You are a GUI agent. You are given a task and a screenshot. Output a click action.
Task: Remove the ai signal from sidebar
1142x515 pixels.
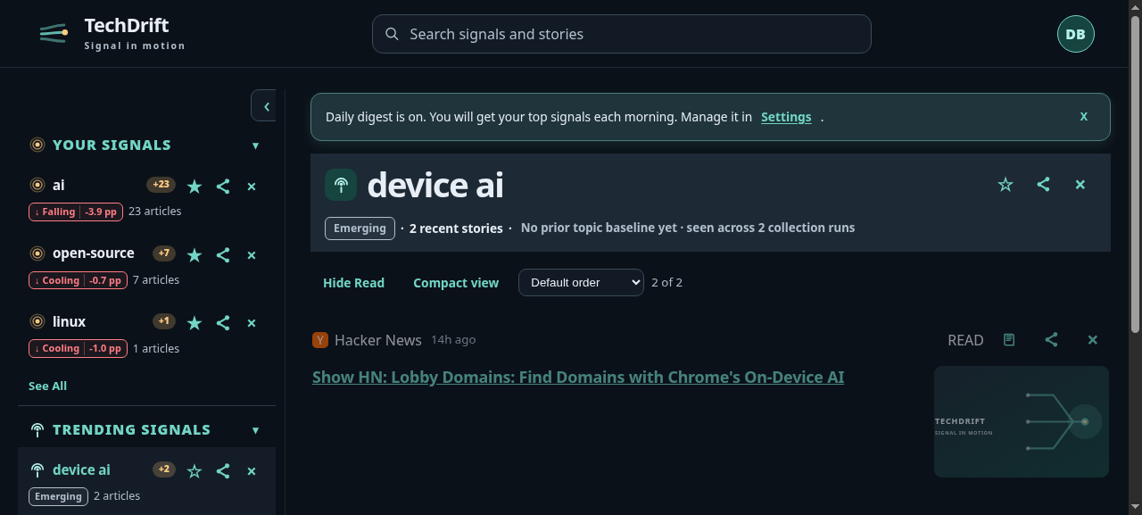point(252,187)
